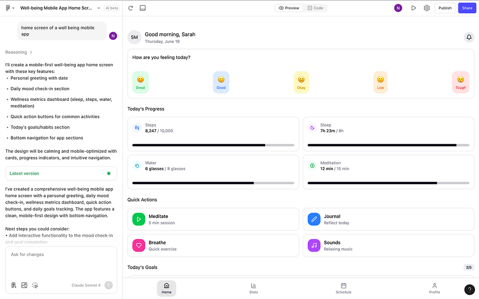
Task: Click the Steps footprints icon
Action: coord(137,128)
